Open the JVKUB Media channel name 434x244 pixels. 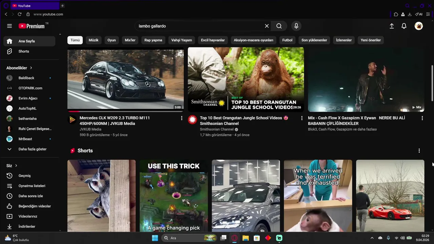[91, 129]
